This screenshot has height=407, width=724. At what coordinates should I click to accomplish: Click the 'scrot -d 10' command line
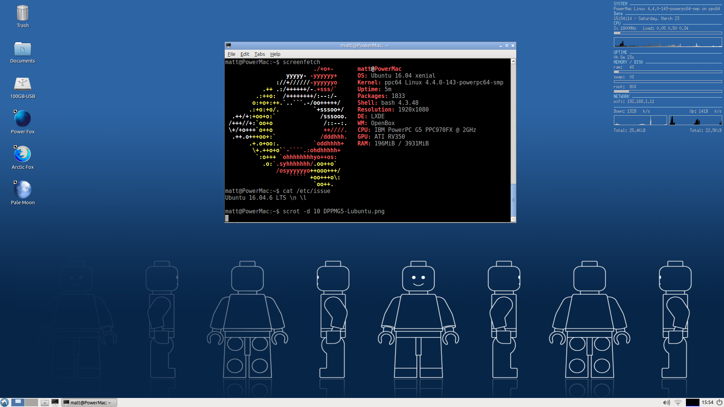click(305, 211)
